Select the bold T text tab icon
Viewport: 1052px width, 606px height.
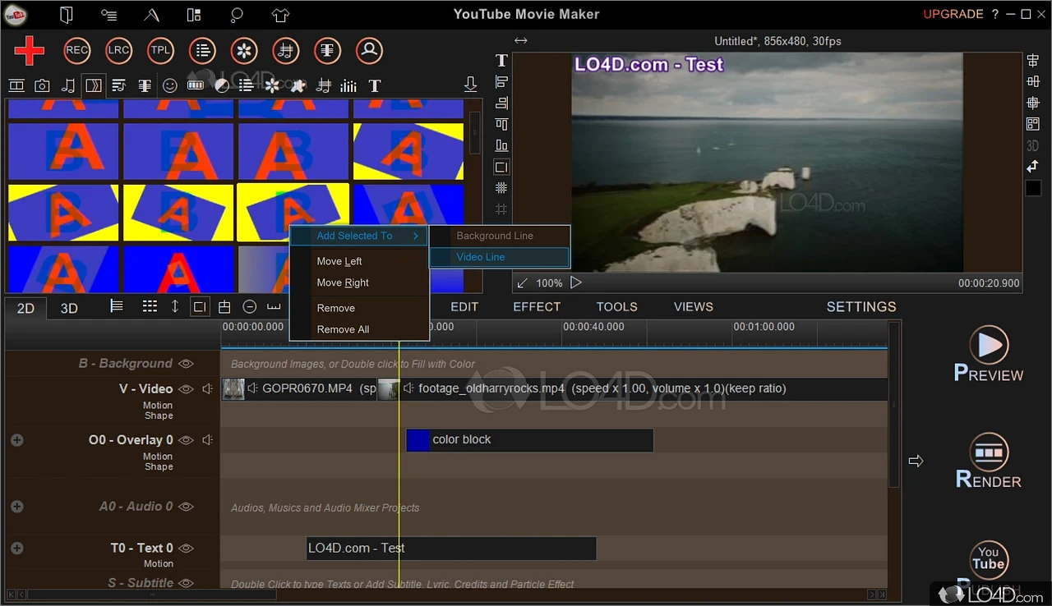point(375,85)
